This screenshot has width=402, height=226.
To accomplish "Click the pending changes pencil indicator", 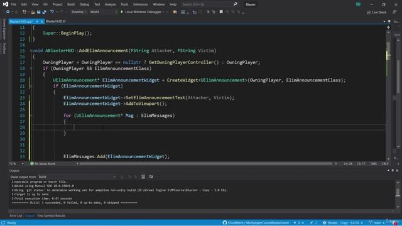I will (313, 223).
